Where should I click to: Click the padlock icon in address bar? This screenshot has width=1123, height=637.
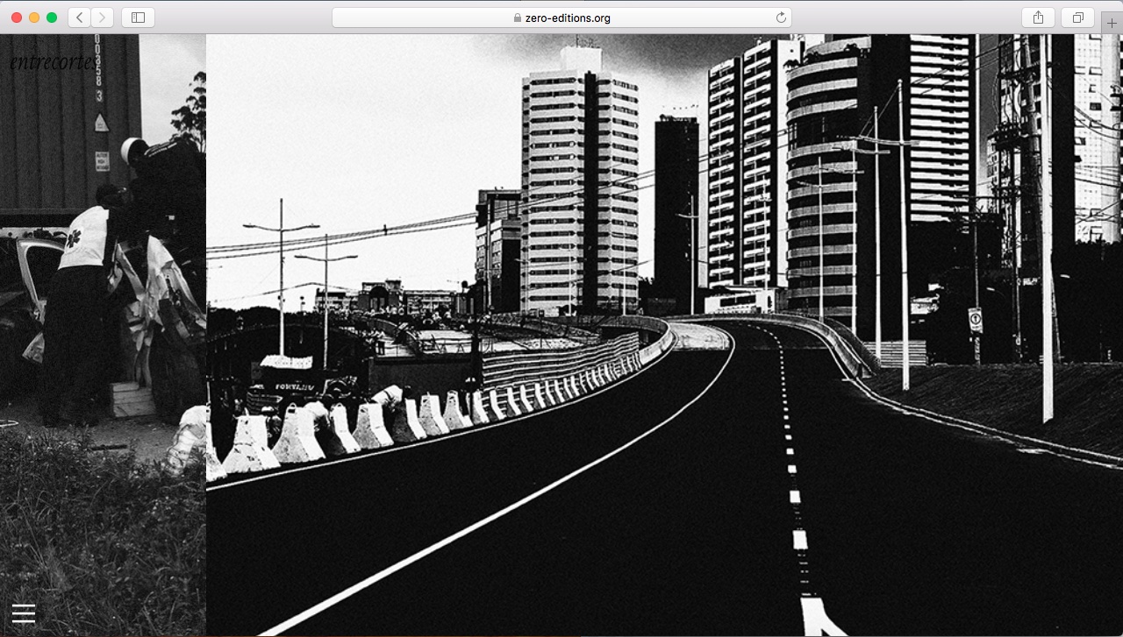[517, 18]
